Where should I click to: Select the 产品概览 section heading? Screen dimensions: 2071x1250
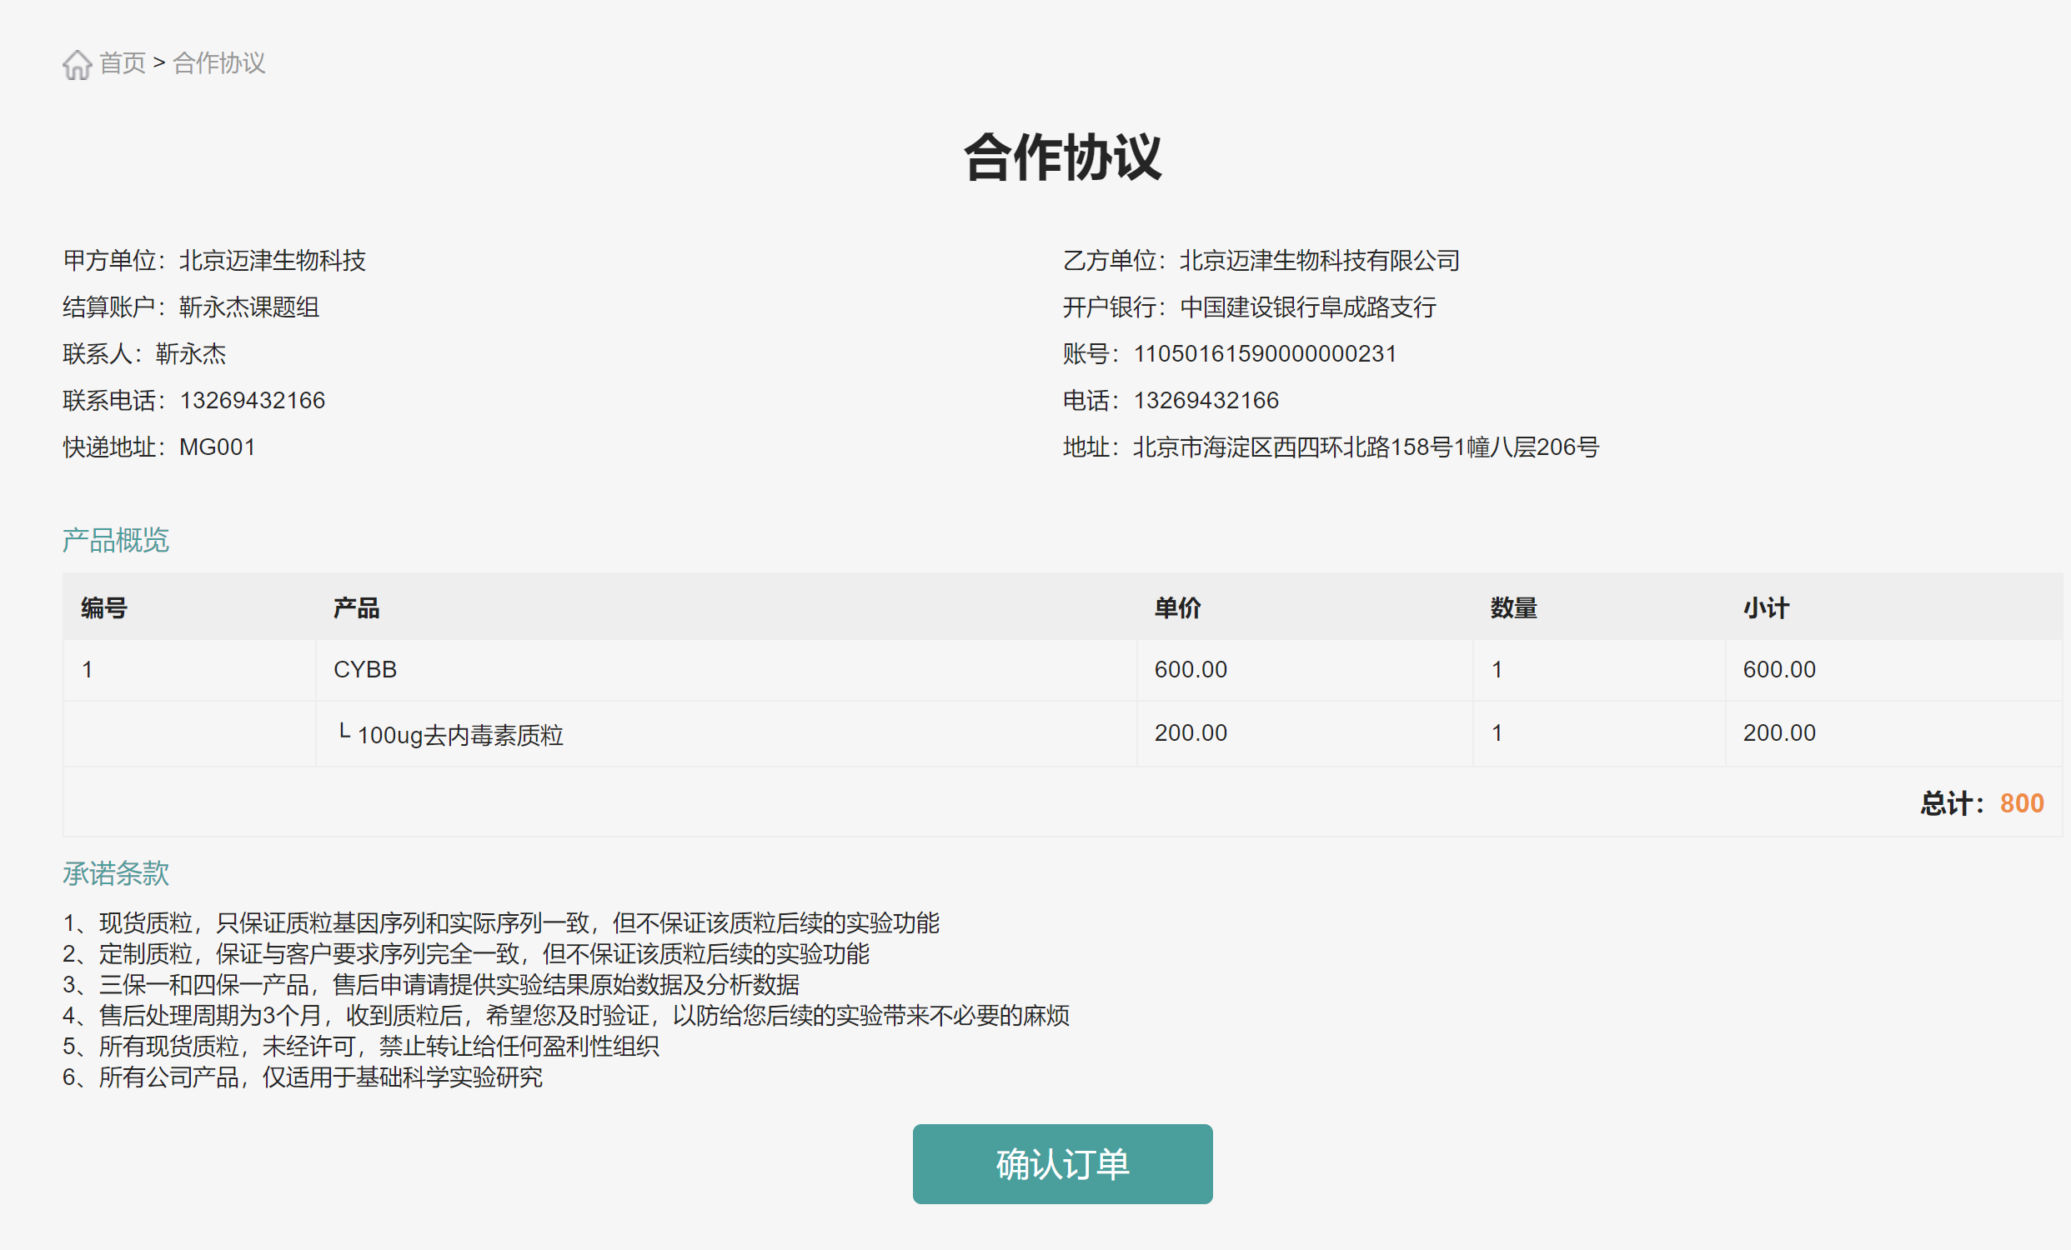click(116, 540)
